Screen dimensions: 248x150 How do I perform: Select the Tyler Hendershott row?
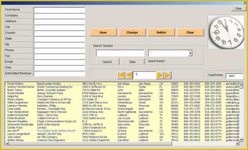pos(122,112)
